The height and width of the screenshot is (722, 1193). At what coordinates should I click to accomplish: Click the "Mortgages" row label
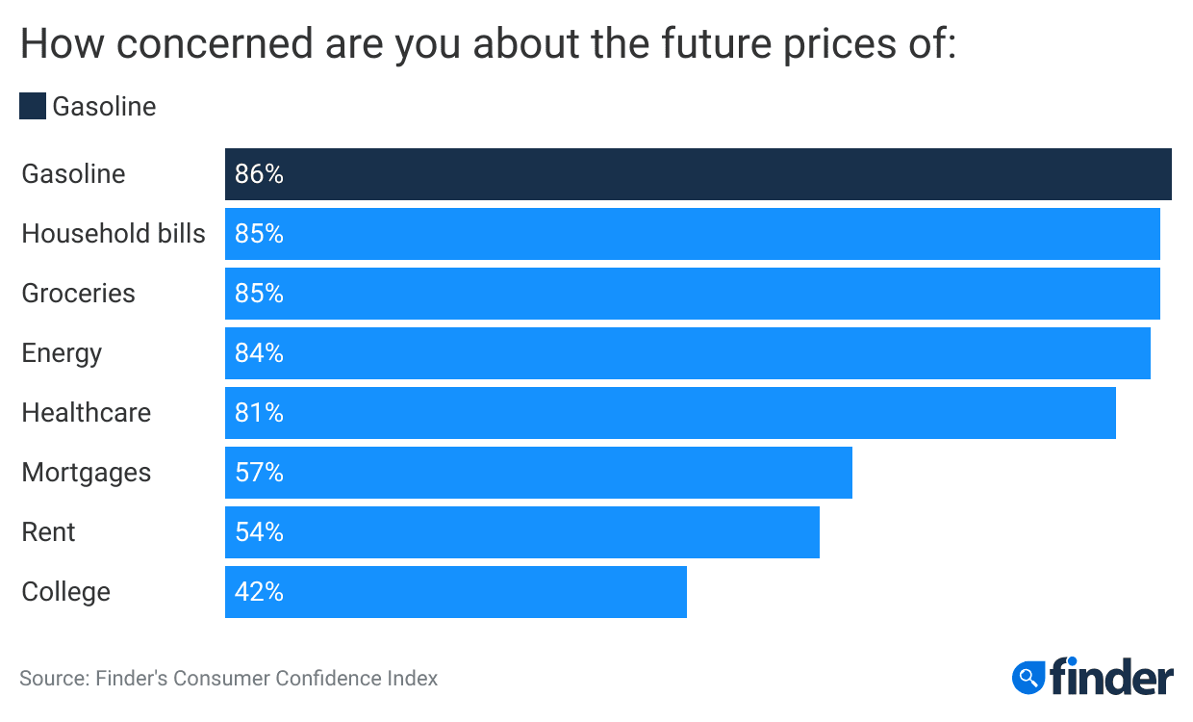(x=87, y=473)
